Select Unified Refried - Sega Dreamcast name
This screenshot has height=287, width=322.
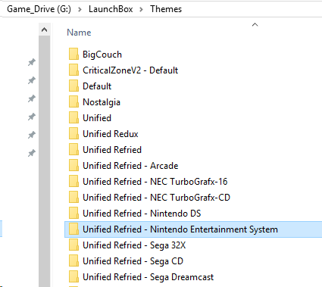click(x=148, y=277)
